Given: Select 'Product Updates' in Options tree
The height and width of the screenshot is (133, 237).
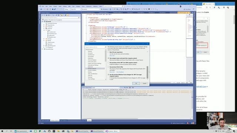Looking at the screenshot, I should pos(92,70).
